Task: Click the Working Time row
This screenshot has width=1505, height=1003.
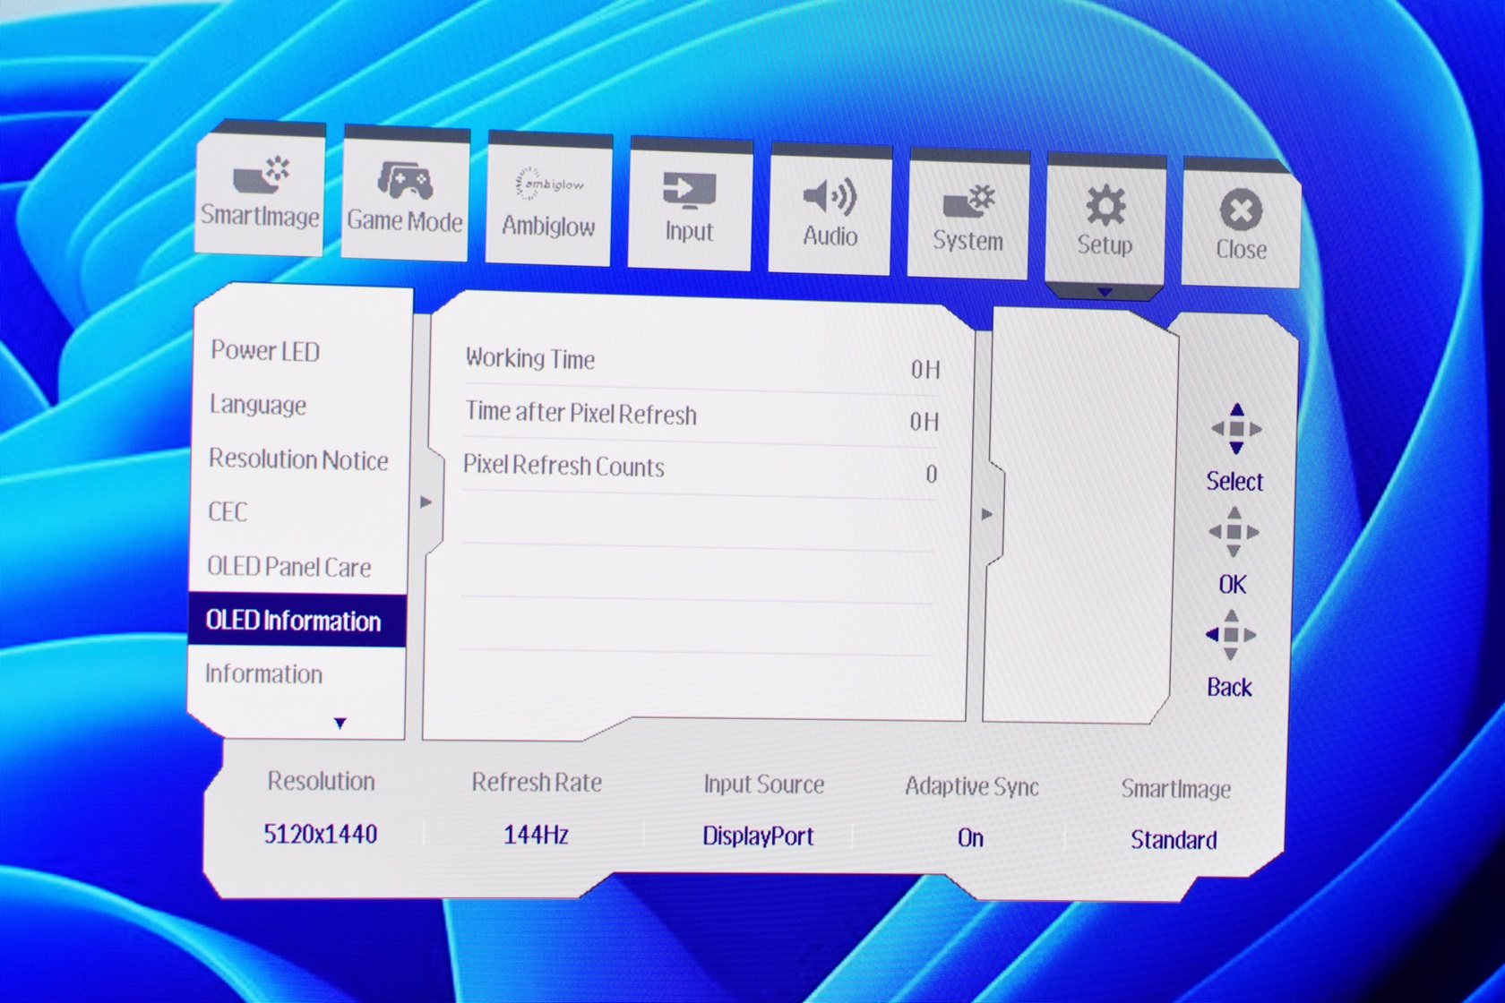Action: tap(701, 364)
